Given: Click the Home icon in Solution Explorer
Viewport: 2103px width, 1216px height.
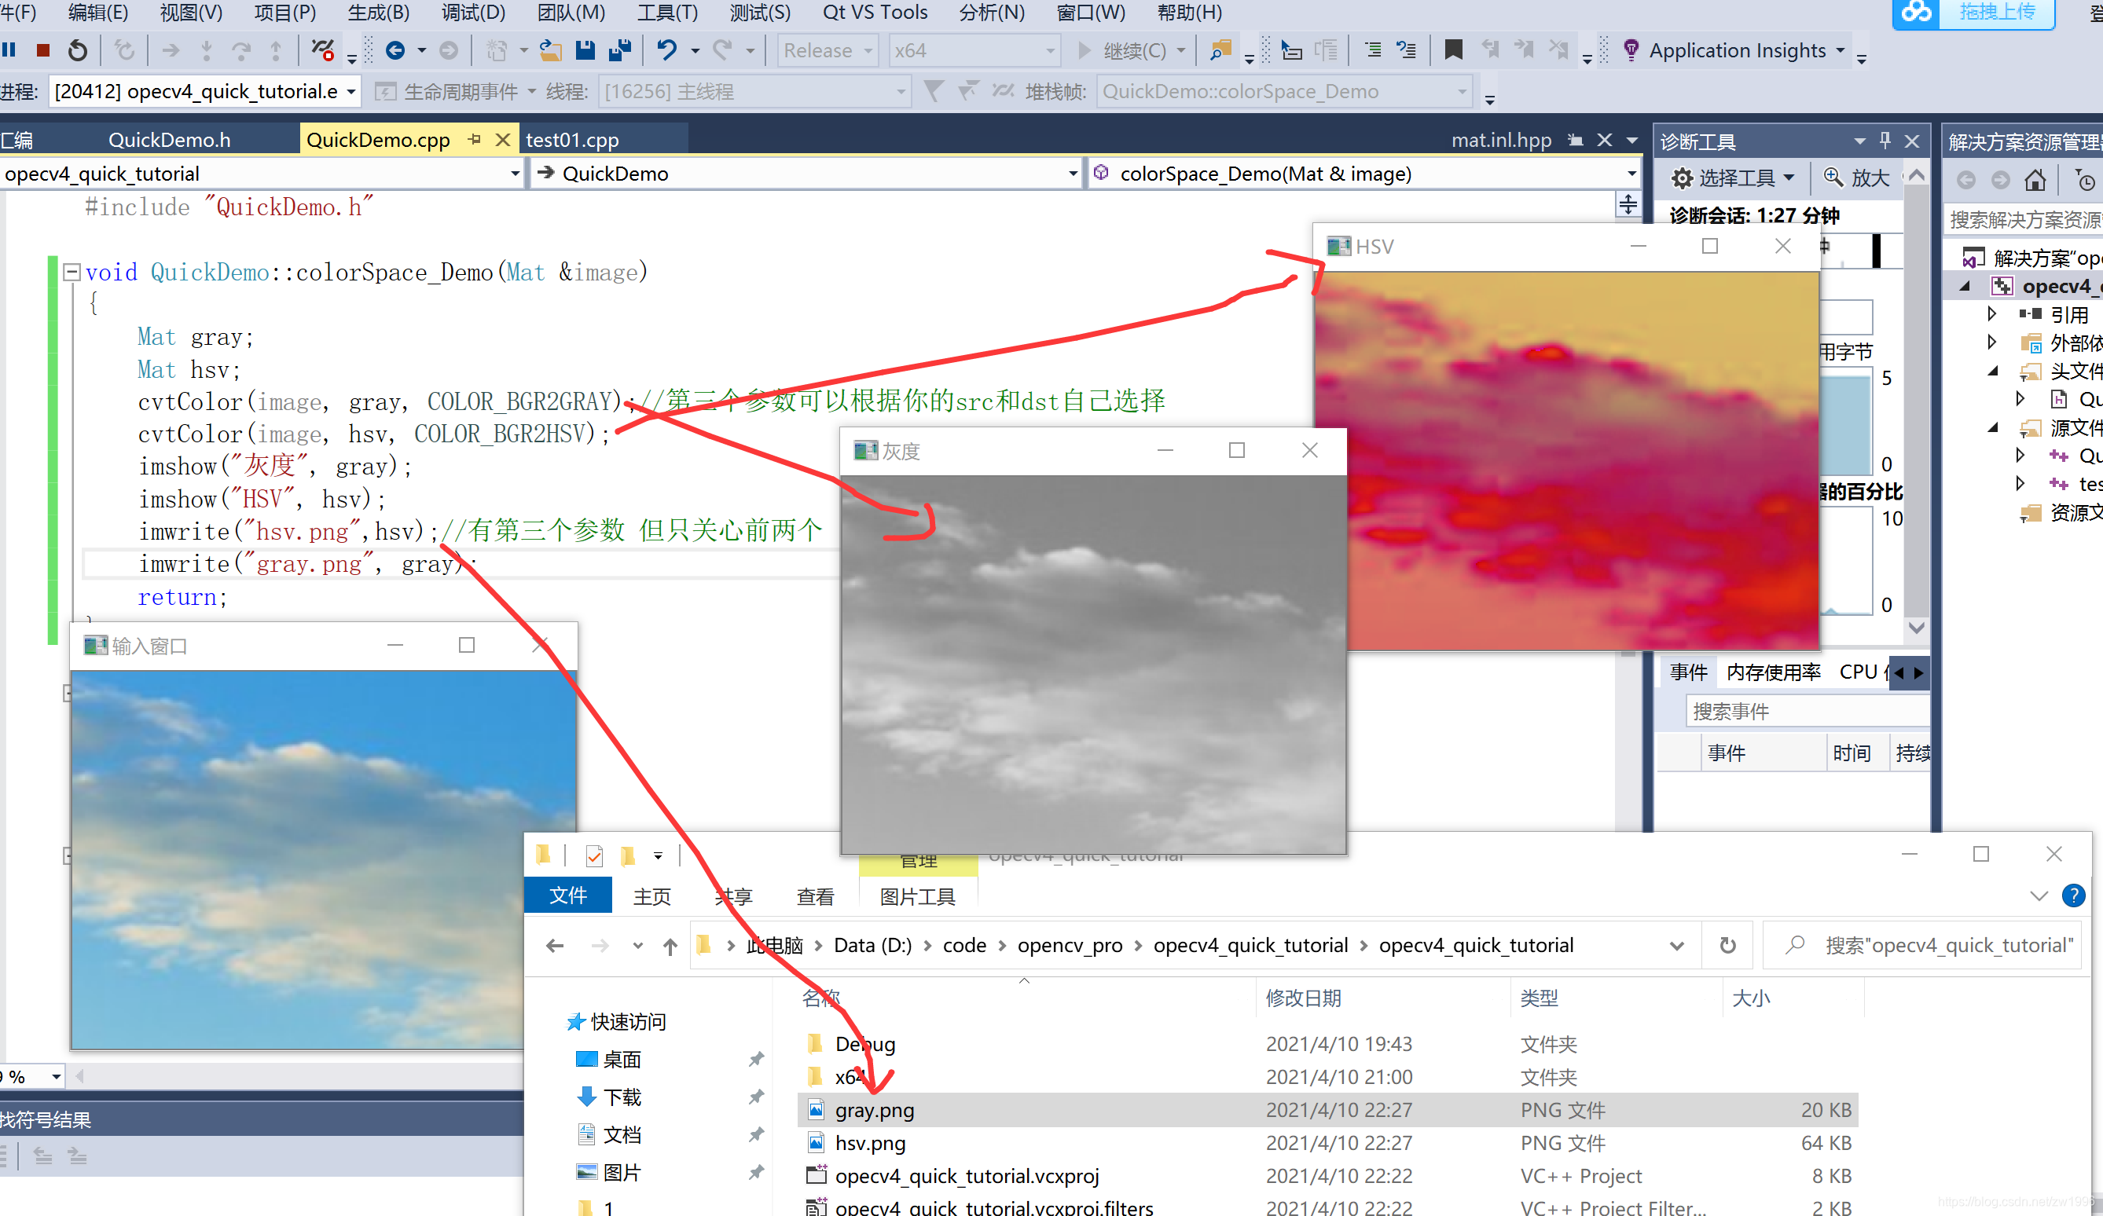Looking at the screenshot, I should click(2035, 180).
